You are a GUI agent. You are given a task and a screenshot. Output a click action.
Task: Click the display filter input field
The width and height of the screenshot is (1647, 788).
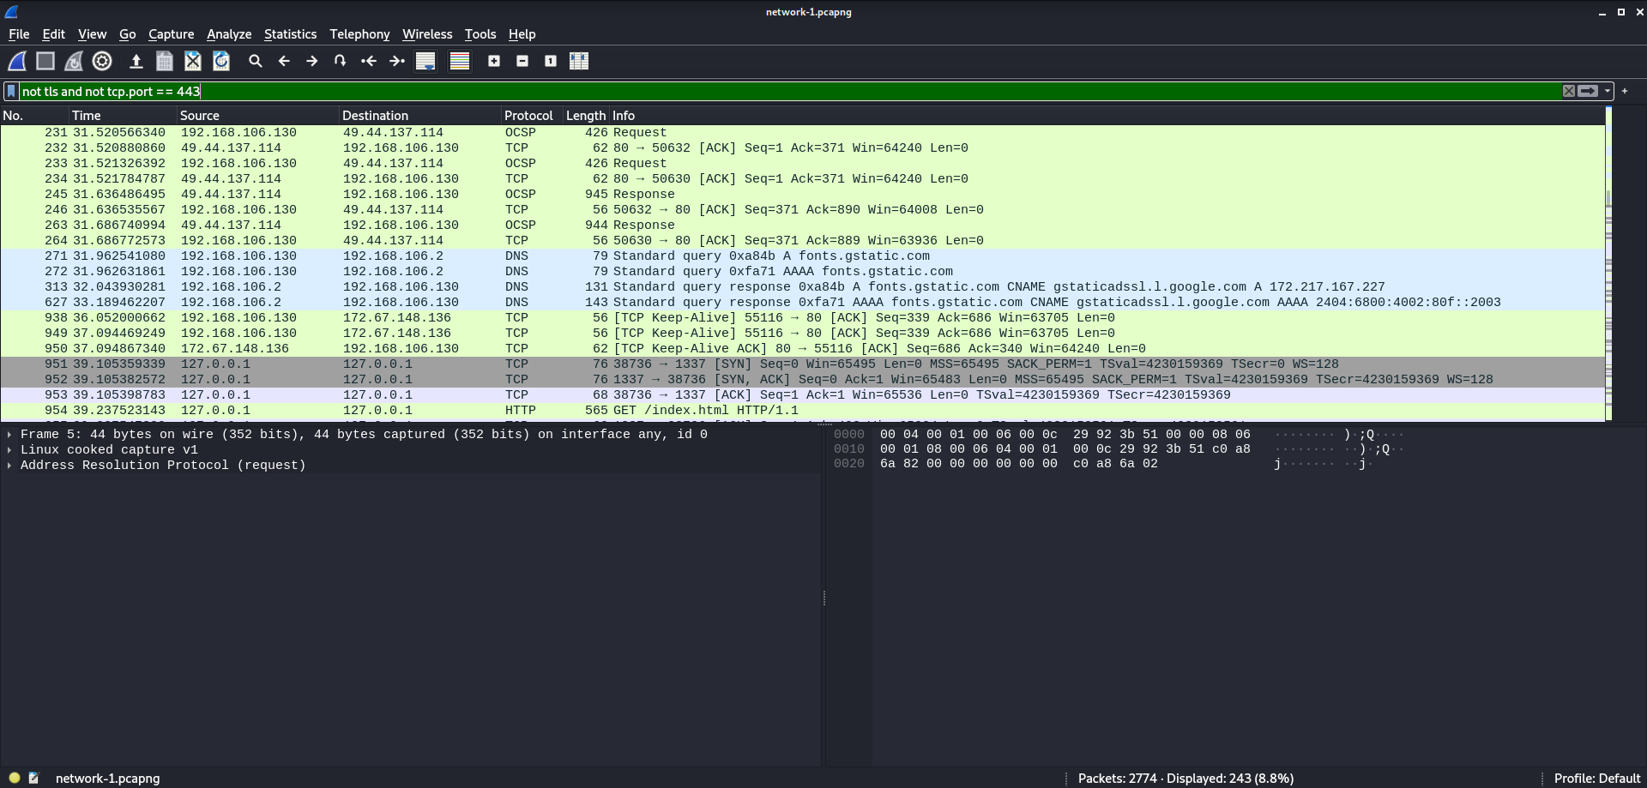(789, 91)
